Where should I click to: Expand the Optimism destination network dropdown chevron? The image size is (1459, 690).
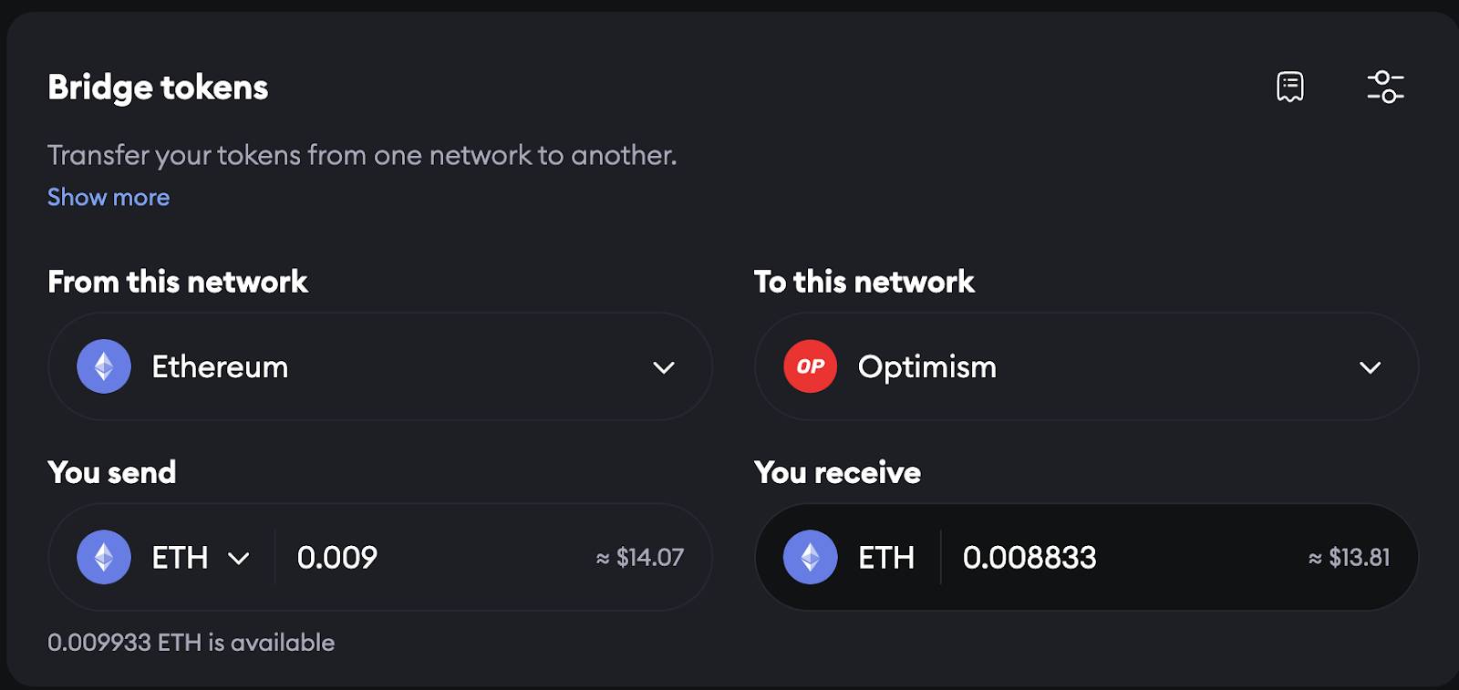point(1370,367)
